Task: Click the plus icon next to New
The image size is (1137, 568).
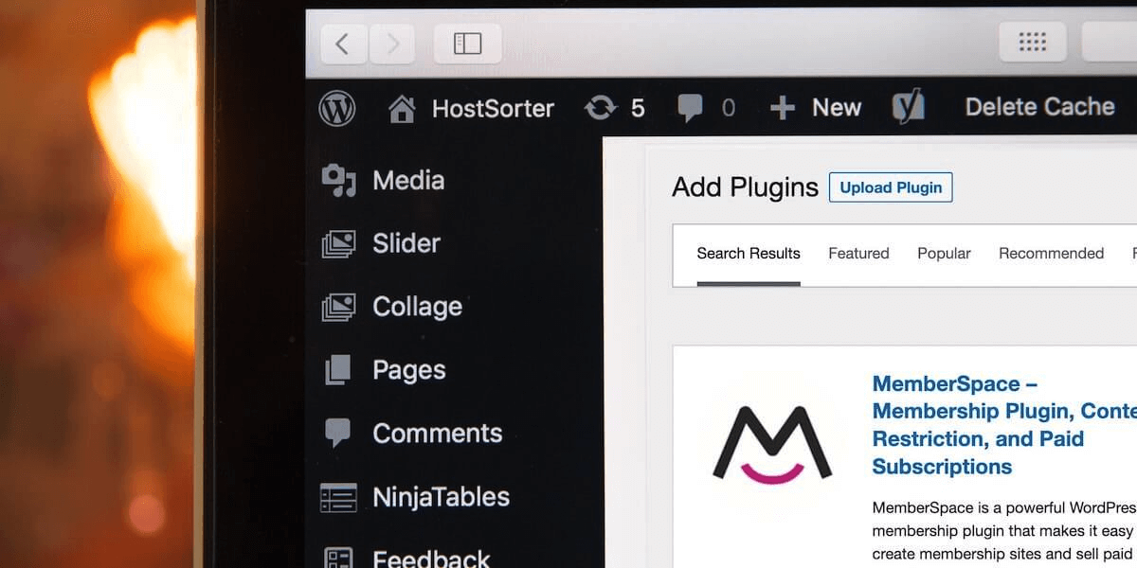Action: (x=782, y=109)
